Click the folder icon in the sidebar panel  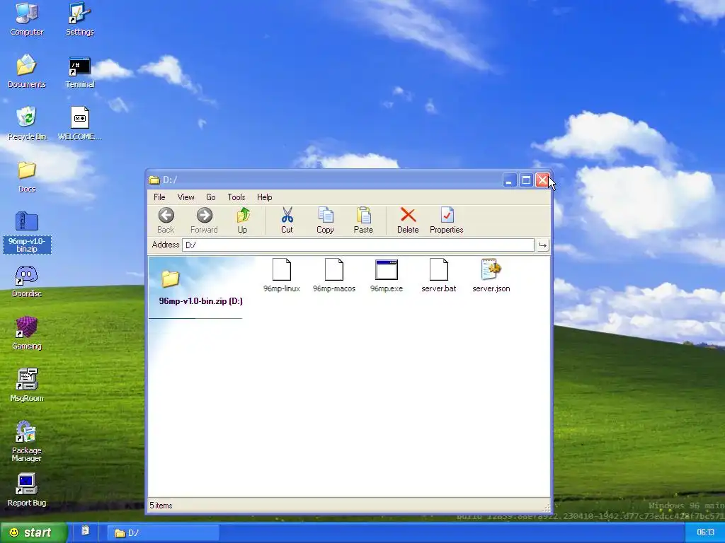(170, 279)
